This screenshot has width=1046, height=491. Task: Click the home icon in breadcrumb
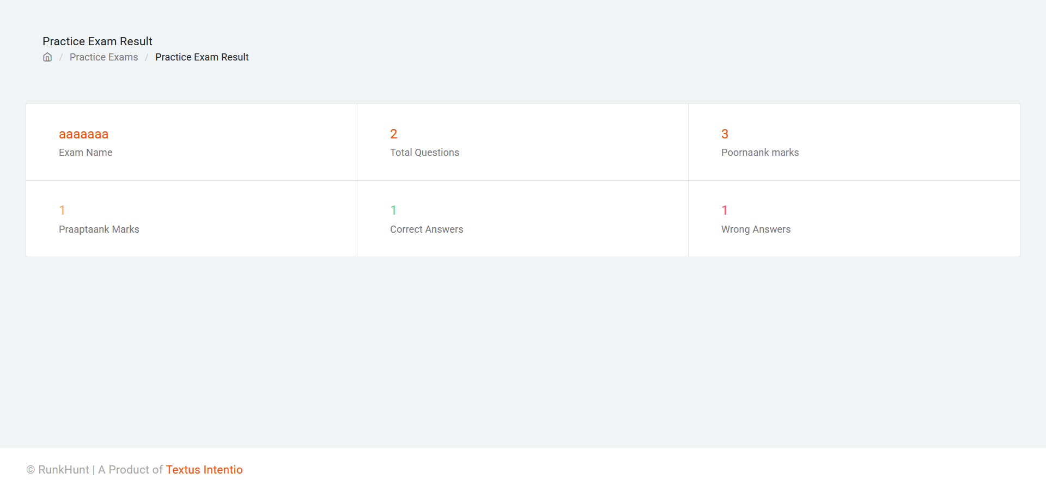47,57
